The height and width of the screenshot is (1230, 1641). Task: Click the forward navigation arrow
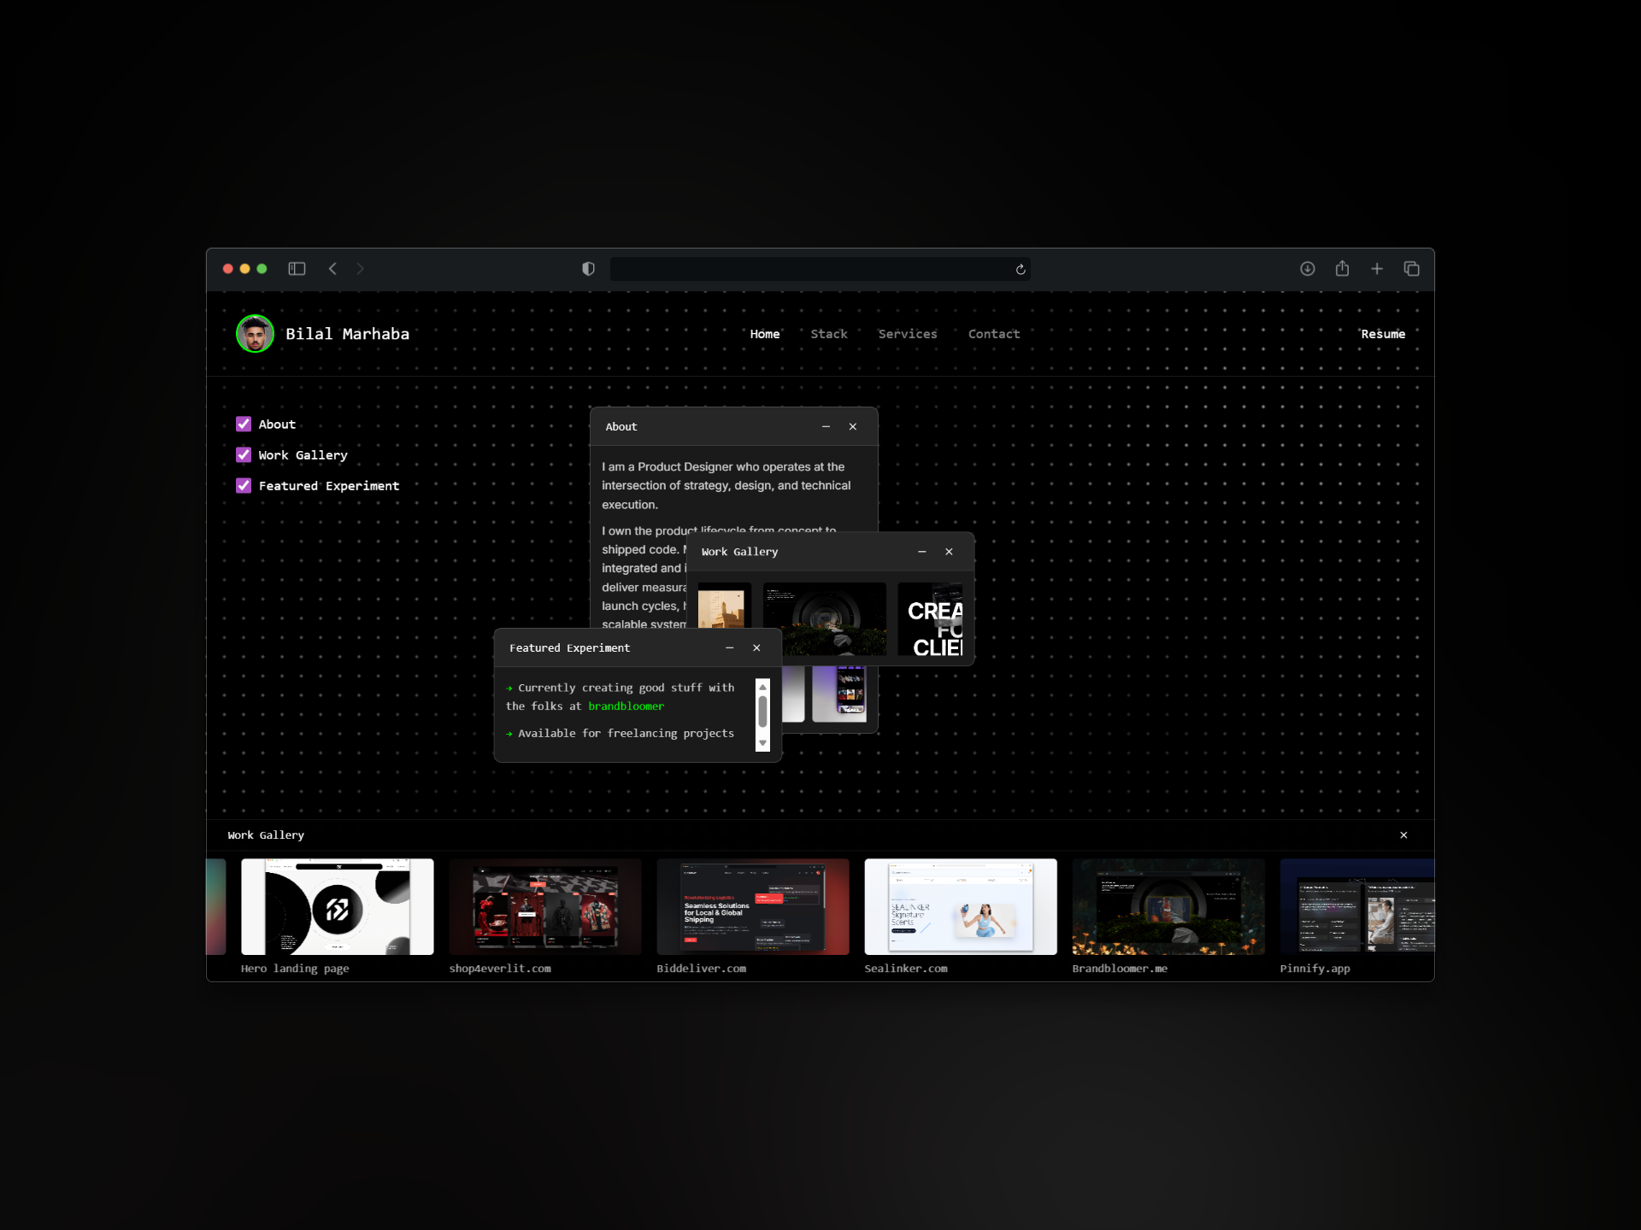click(x=361, y=269)
